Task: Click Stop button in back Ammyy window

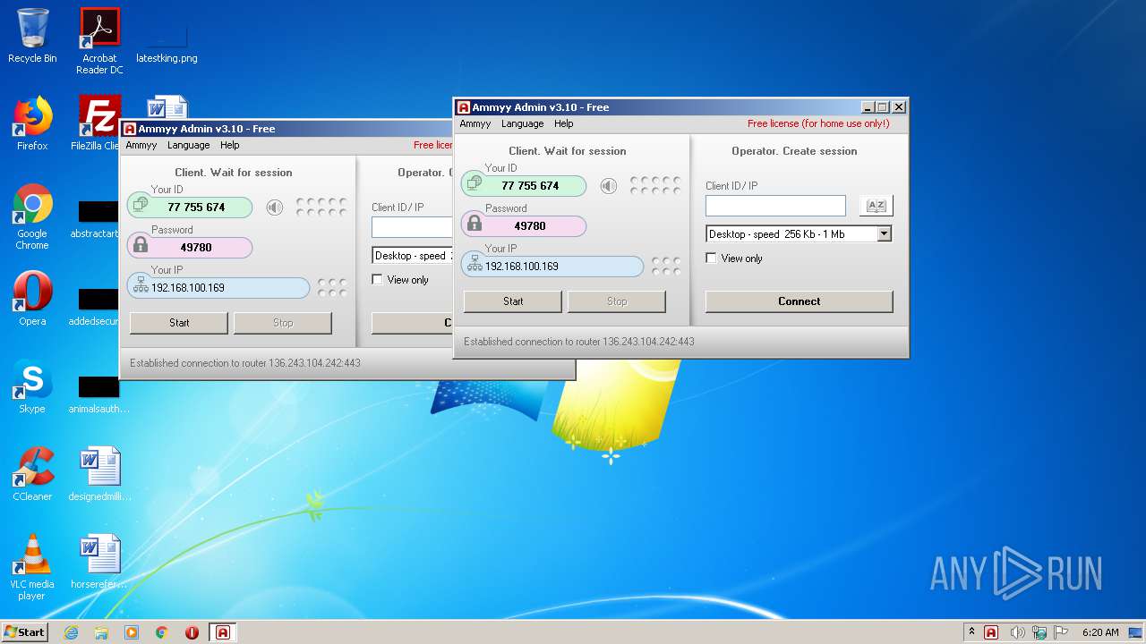Action: (x=283, y=323)
